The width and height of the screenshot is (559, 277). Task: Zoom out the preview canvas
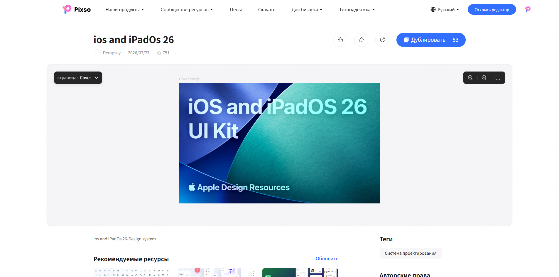coord(470,78)
